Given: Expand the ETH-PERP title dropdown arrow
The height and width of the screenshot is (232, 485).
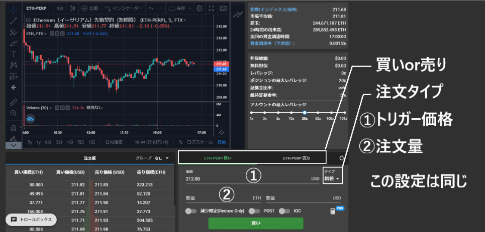Looking at the screenshot, I should pos(184,20).
